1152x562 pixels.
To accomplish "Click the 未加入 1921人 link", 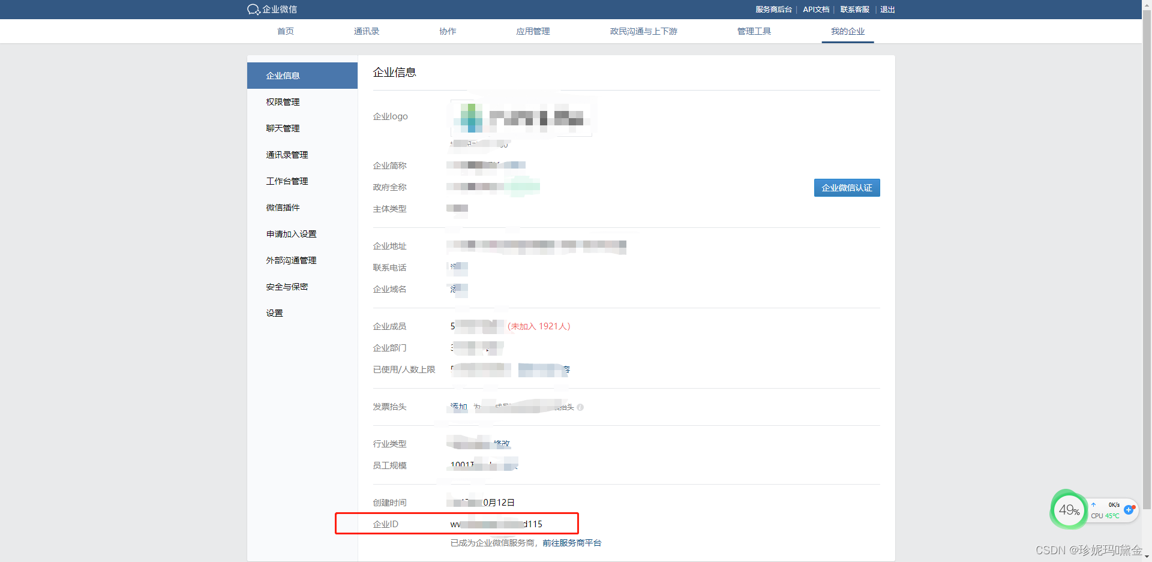I will 539,326.
